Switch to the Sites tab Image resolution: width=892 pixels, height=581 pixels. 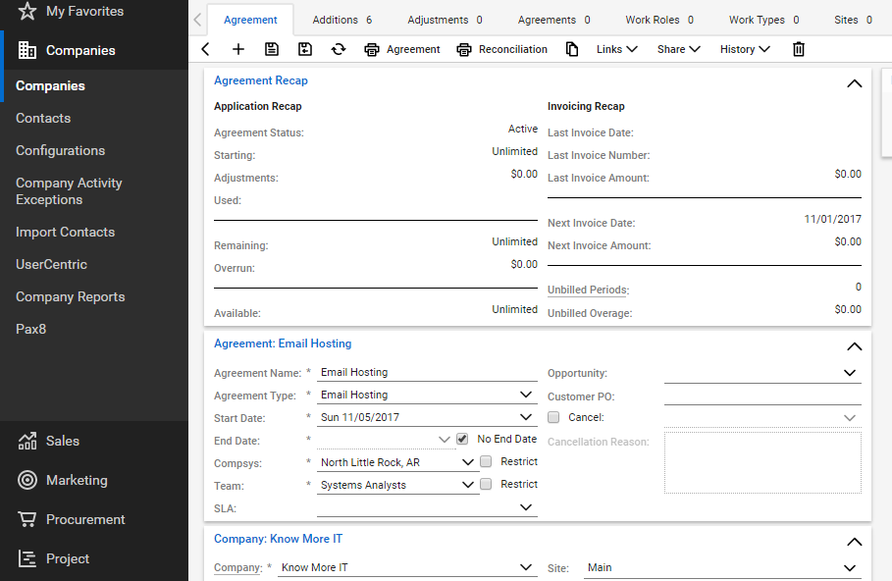coord(853,20)
